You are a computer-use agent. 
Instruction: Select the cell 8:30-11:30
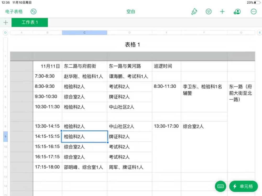tap(166, 97)
